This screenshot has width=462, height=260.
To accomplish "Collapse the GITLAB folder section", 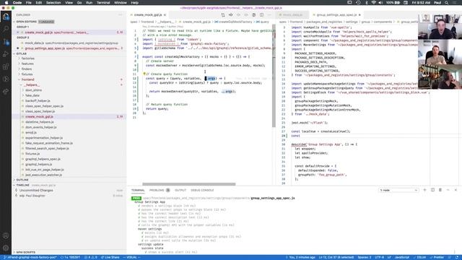I will pos(21,53).
